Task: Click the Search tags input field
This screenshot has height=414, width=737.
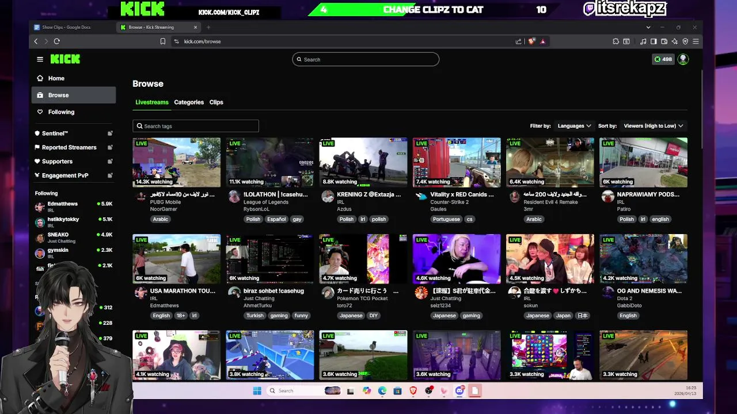Action: coord(196,126)
